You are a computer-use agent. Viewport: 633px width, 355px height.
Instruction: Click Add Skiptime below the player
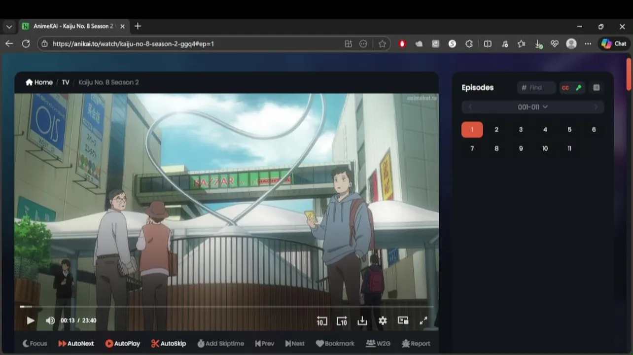(x=220, y=344)
